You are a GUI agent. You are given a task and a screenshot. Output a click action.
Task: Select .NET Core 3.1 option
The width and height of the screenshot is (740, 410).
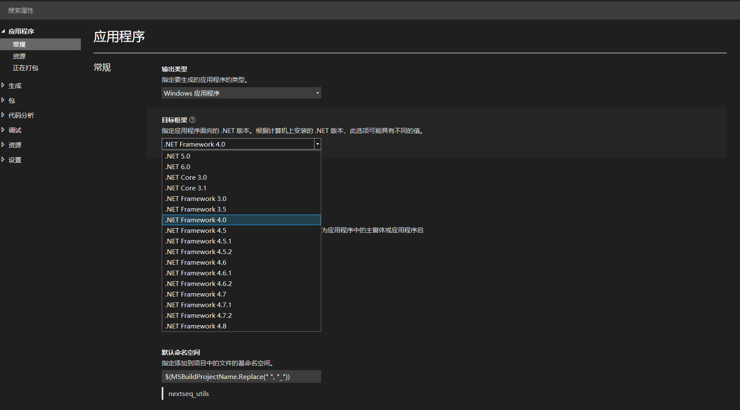point(241,188)
